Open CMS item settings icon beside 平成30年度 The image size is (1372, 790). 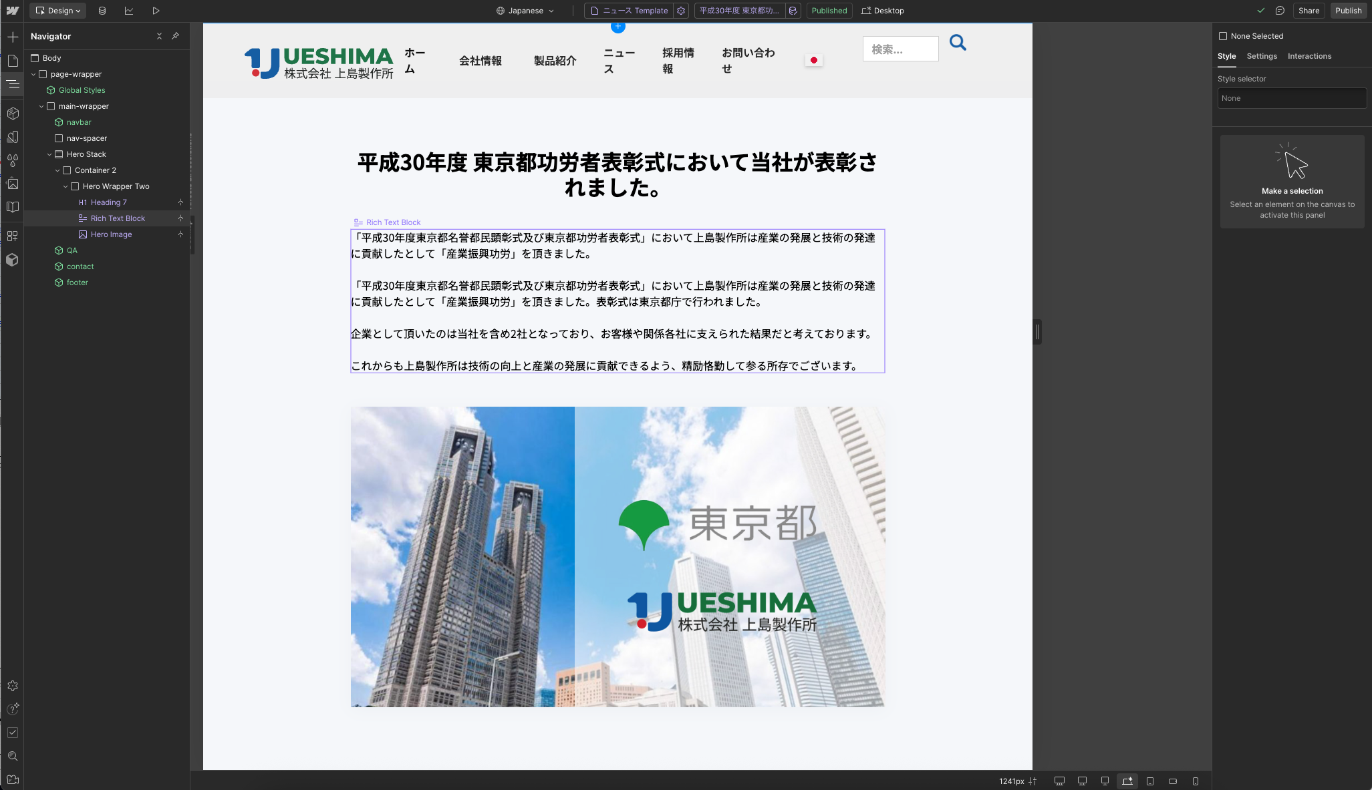(x=793, y=11)
